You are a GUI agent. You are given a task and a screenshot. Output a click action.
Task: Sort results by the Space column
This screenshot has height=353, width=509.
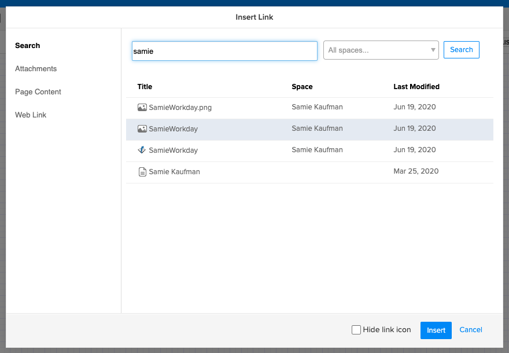click(301, 86)
